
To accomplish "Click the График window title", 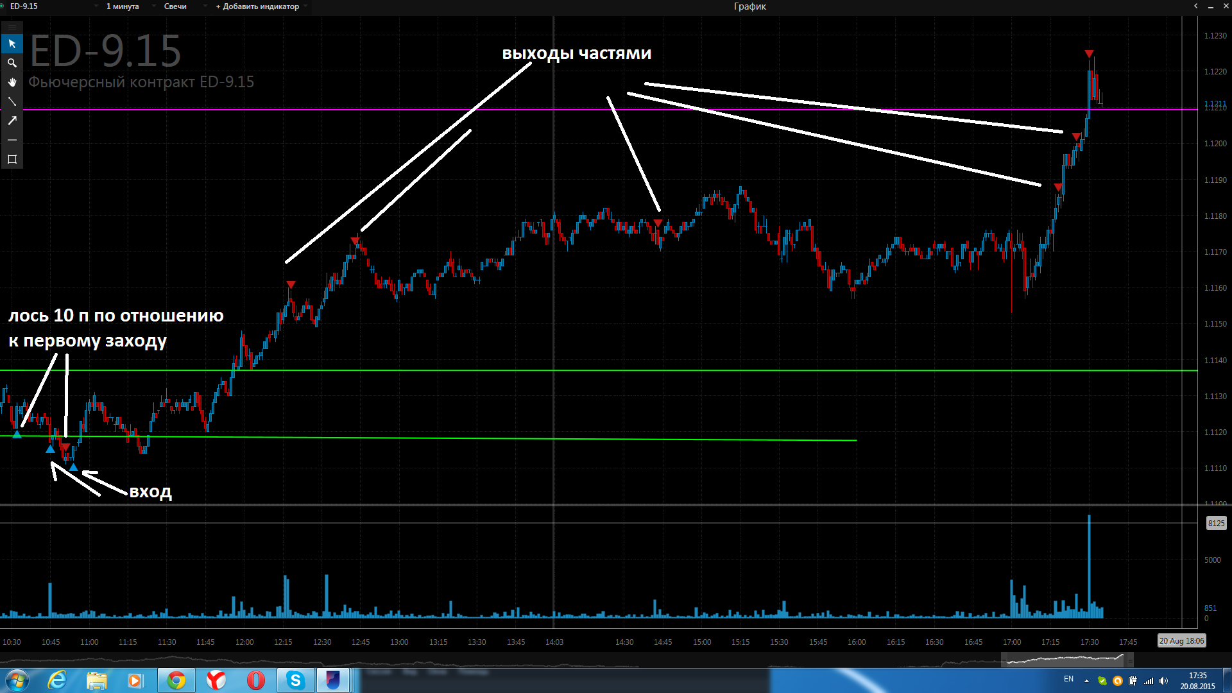I will pyautogui.click(x=749, y=6).
